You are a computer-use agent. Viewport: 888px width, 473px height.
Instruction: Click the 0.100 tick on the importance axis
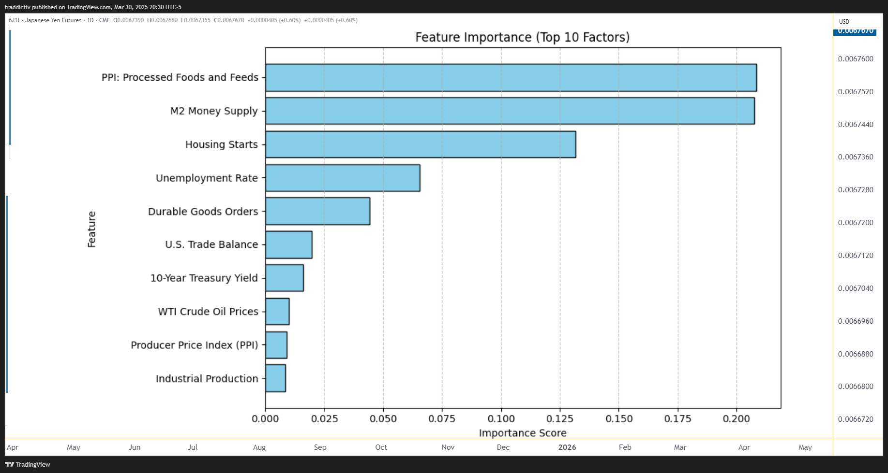[501, 419]
